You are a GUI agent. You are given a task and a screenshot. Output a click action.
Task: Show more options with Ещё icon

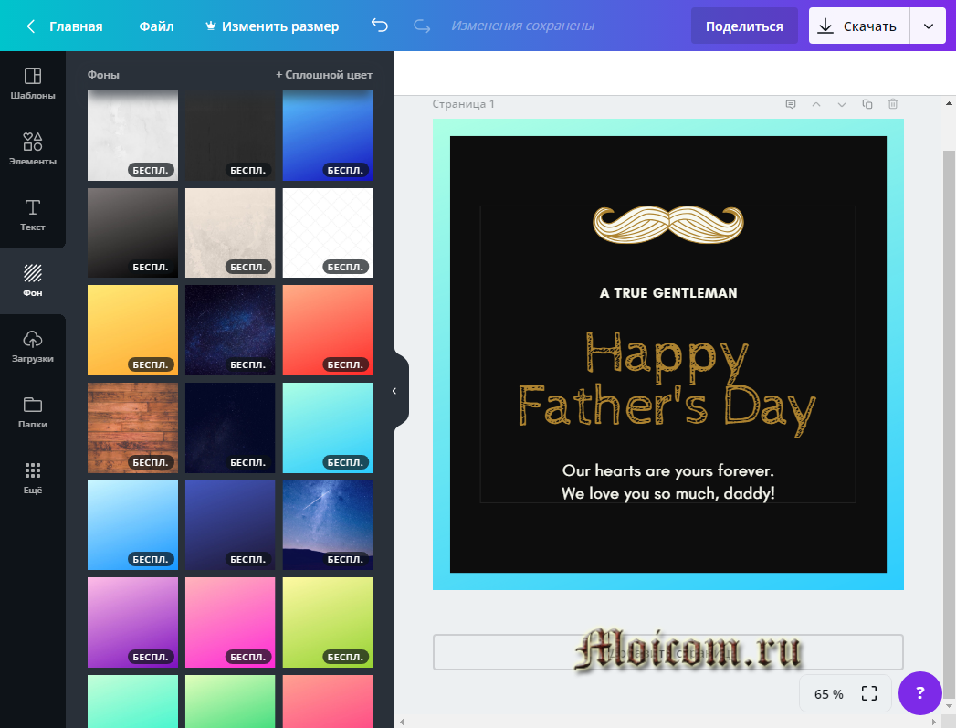pos(33,478)
